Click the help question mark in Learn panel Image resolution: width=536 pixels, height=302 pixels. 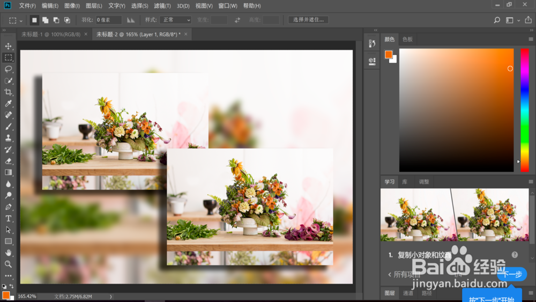coord(515,255)
